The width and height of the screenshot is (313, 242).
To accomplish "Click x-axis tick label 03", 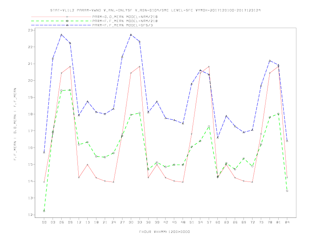I will click(x=53, y=222).
